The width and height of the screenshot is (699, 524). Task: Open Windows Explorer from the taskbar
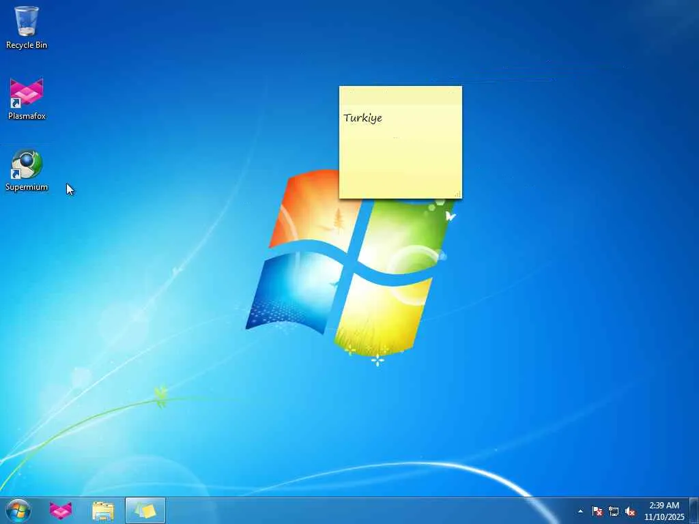(103, 511)
